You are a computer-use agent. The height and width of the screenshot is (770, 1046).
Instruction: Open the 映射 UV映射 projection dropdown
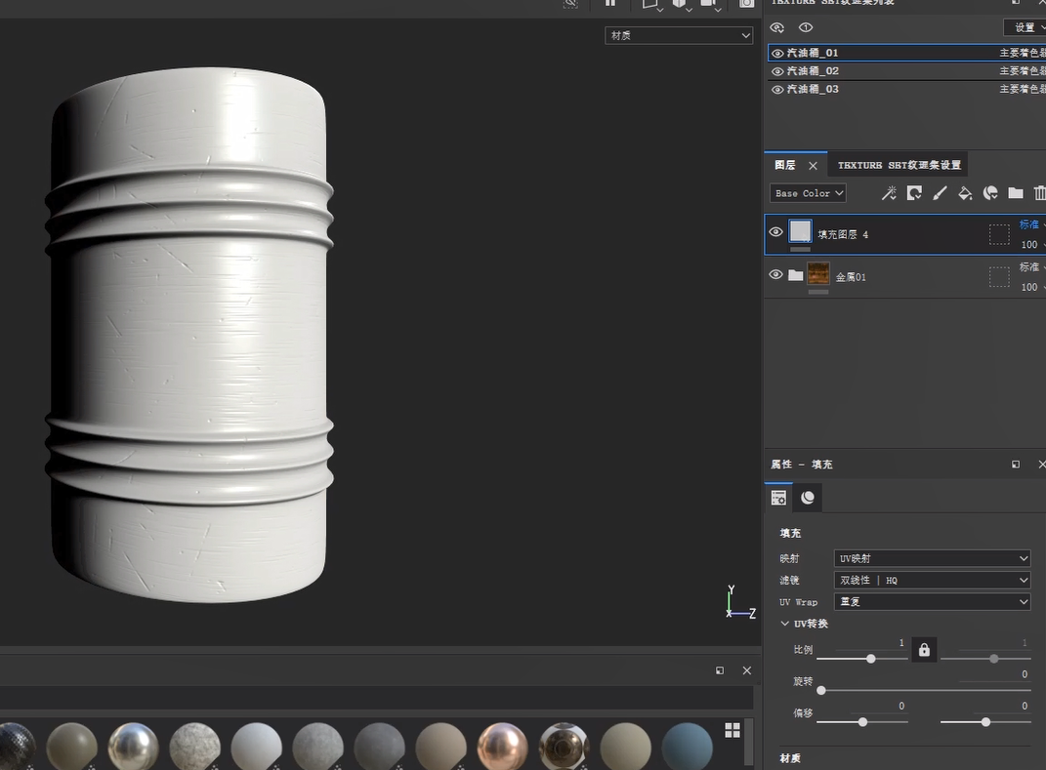tap(933, 558)
